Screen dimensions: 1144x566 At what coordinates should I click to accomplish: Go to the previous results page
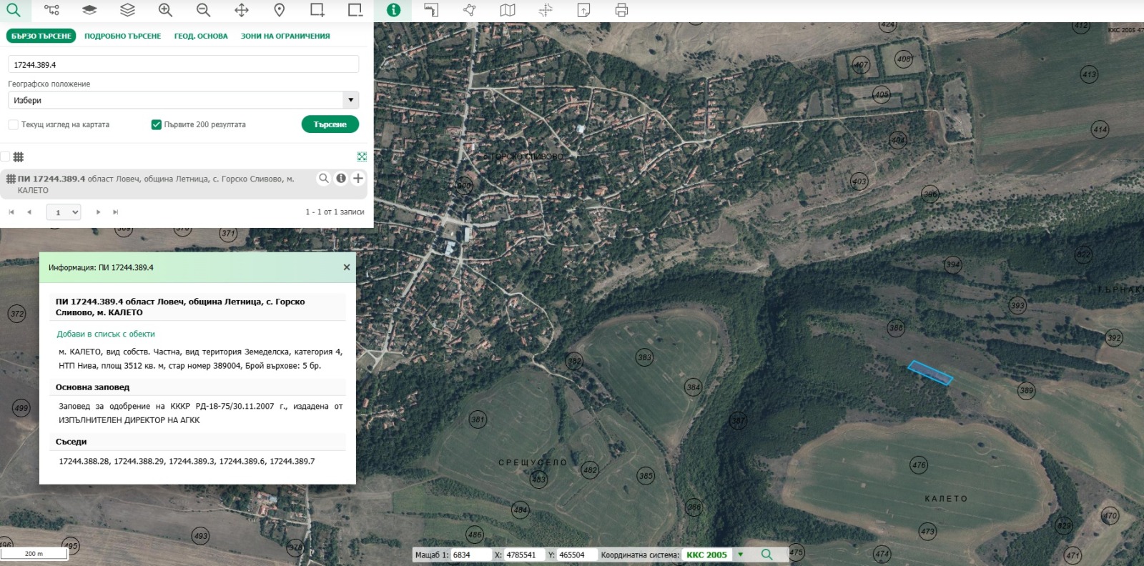coord(29,212)
